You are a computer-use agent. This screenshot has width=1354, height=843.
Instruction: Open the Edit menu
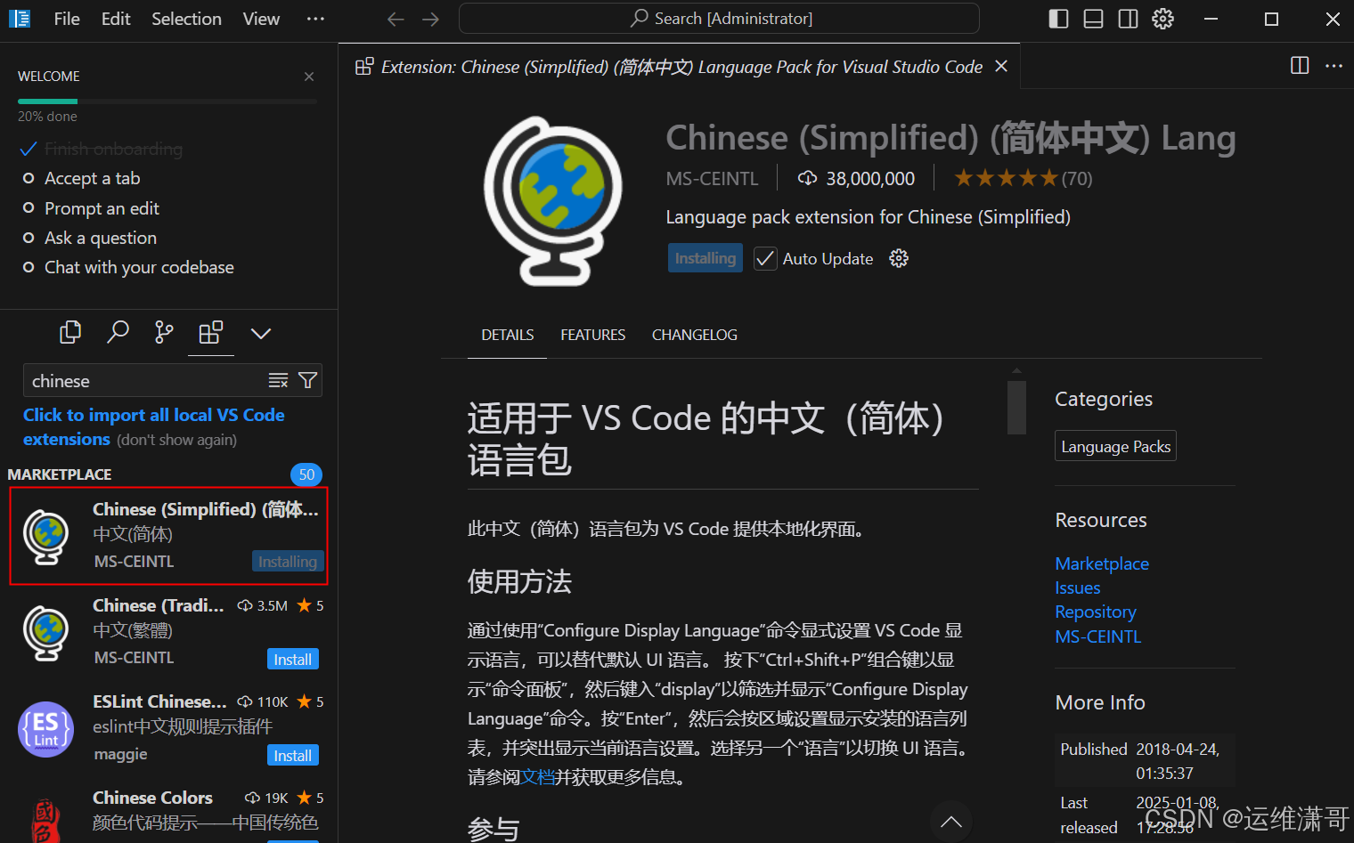click(116, 19)
